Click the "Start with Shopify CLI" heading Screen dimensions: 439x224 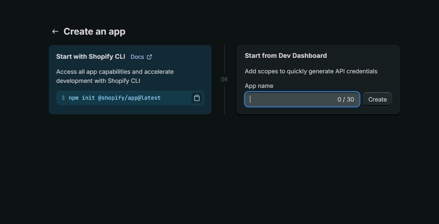(x=90, y=56)
